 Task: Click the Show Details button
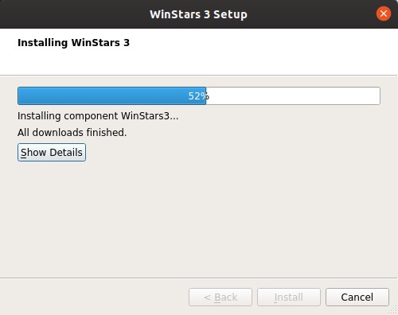tap(52, 152)
